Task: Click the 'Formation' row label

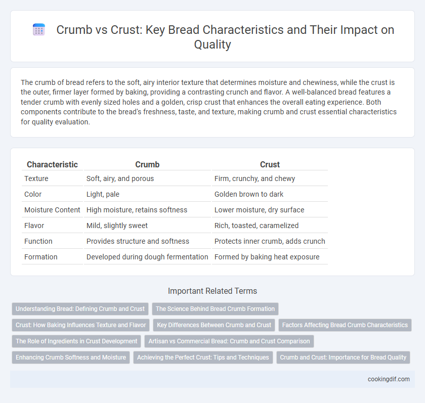Action: point(40,257)
